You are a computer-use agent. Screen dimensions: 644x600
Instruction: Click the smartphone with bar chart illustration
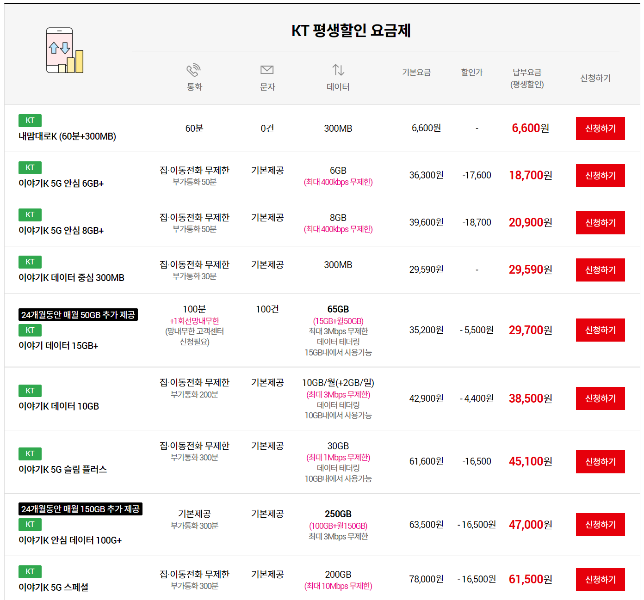(65, 50)
